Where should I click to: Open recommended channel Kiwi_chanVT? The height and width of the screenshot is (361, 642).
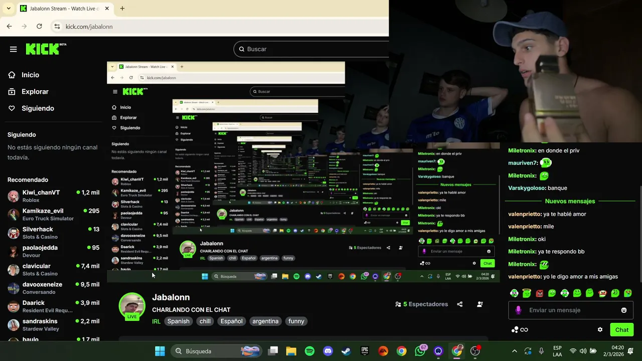53,196
